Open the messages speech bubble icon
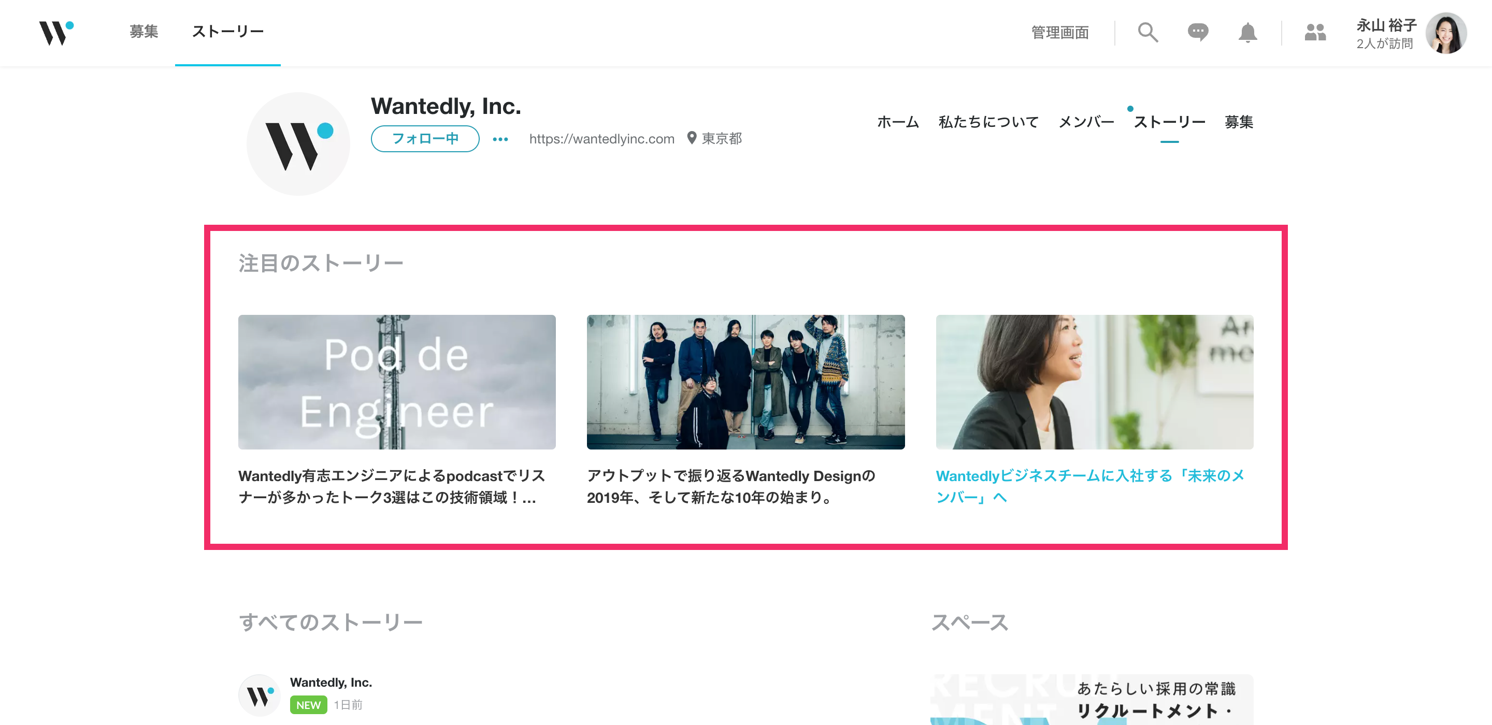Image resolution: width=1492 pixels, height=725 pixels. click(1198, 33)
